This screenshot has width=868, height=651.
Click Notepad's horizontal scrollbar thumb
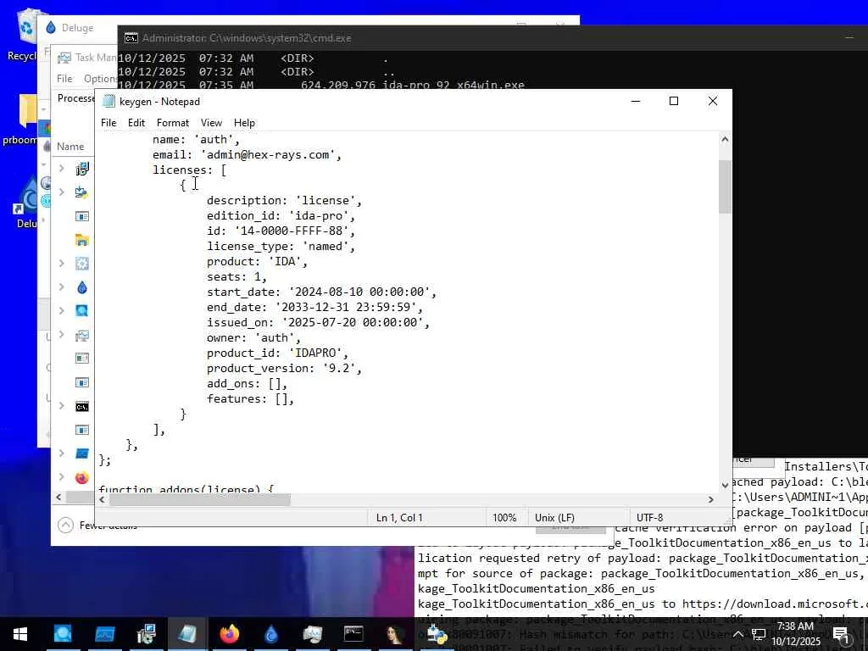(x=200, y=499)
